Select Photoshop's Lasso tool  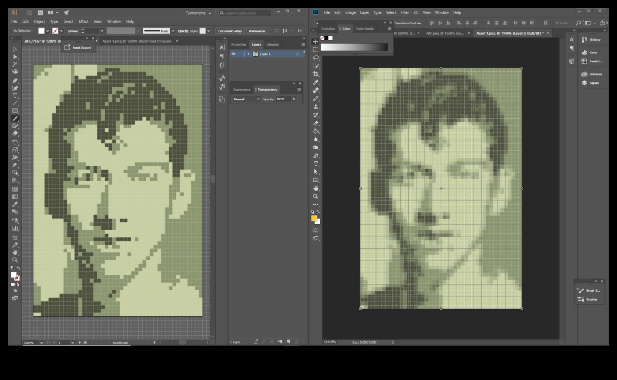pyautogui.click(x=316, y=58)
